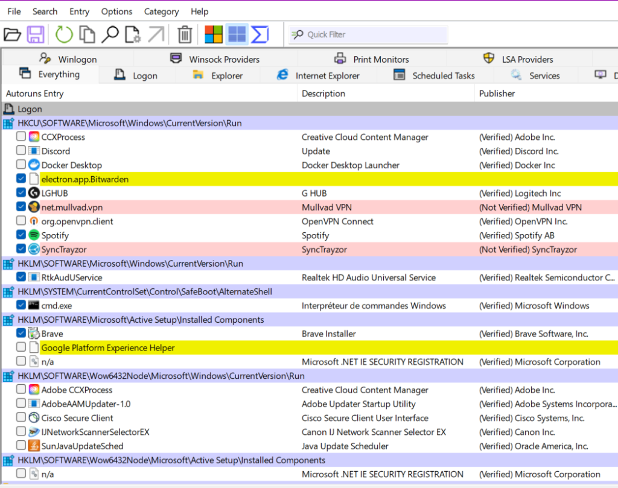Click the LGHUB Logitech icon
The image size is (618, 488).
click(x=34, y=193)
